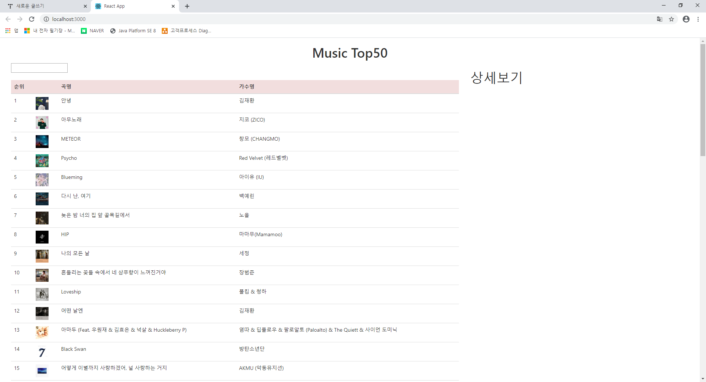Screen dimensions: 706x382
Task: Click album thumbnail for rank 15 song
Action: [42, 371]
